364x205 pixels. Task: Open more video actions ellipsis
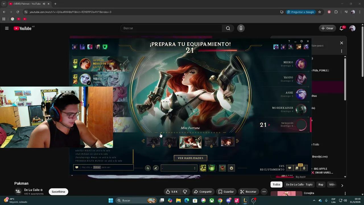click(x=264, y=192)
